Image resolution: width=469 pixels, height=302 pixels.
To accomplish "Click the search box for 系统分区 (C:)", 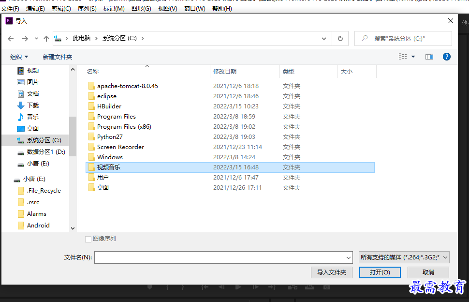I will (403, 39).
